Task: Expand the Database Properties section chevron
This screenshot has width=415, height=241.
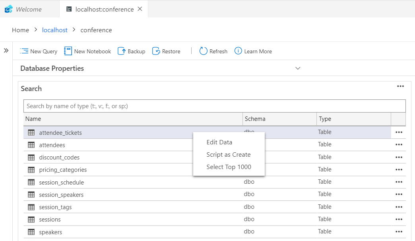Action: click(298, 68)
